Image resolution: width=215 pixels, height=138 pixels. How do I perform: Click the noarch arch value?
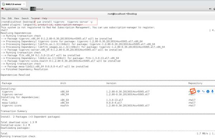point(64,106)
